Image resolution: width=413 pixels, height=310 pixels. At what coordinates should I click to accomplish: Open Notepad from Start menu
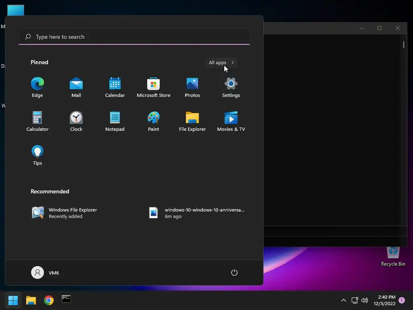(115, 121)
